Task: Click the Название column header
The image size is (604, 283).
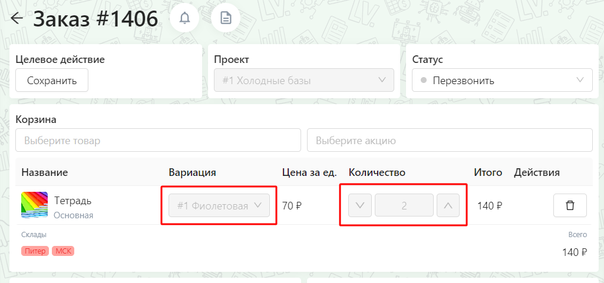Action: click(45, 172)
